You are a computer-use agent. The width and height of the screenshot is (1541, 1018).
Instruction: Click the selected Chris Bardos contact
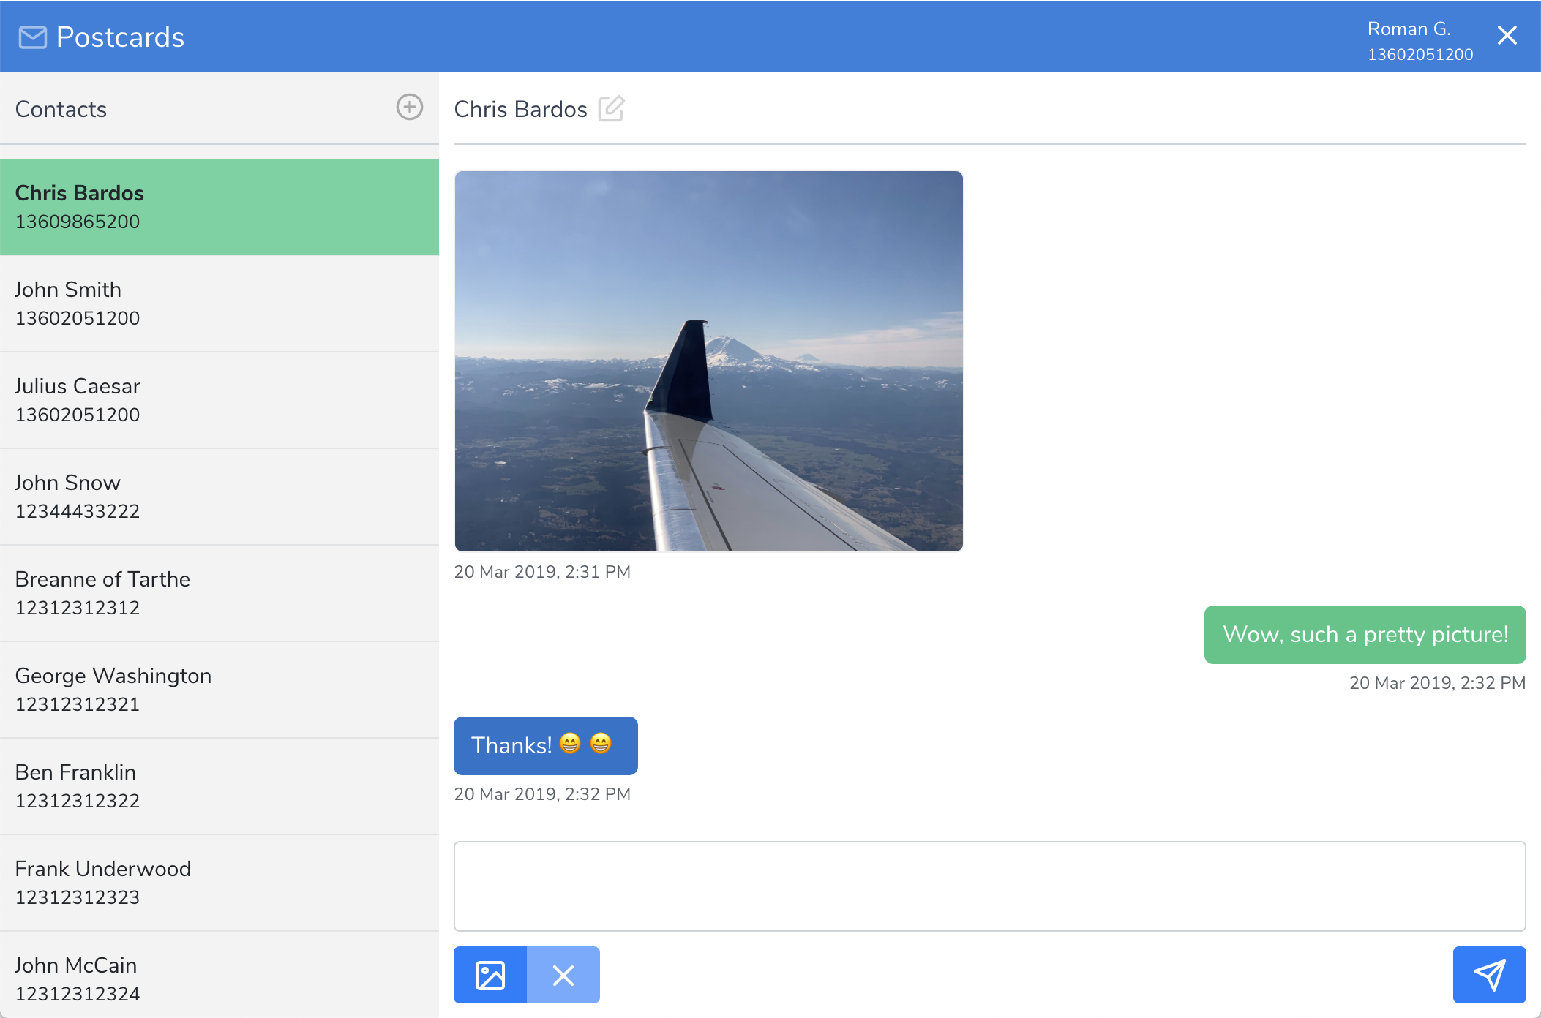pyautogui.click(x=220, y=207)
